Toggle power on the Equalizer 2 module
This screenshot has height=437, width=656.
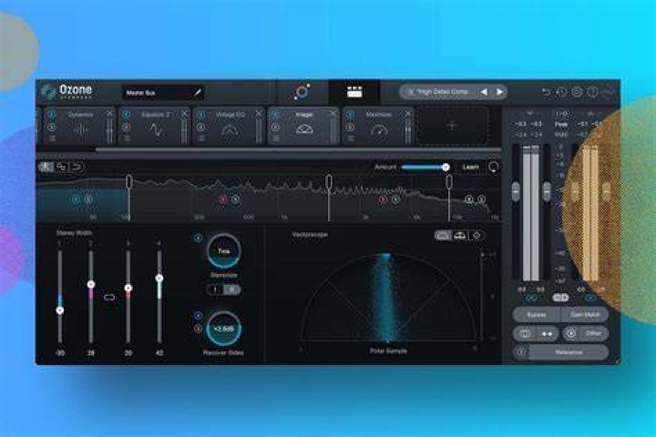(127, 114)
